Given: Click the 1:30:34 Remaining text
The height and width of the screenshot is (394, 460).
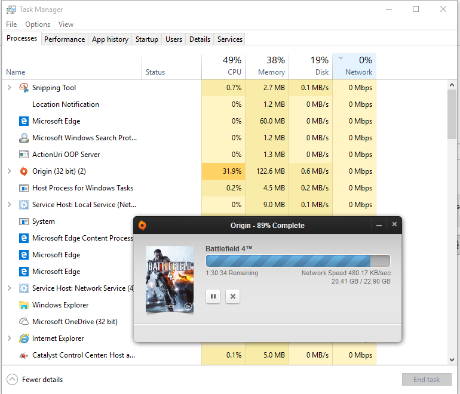Looking at the screenshot, I should (x=232, y=273).
